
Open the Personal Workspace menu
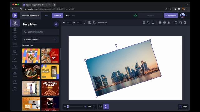[31, 15]
